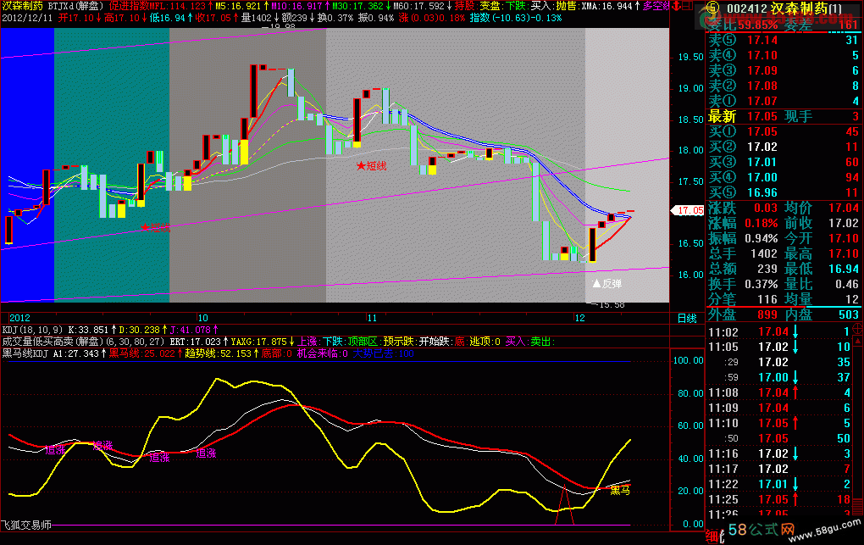
Task: Click the circled 5 icon before stock code
Action: (713, 8)
